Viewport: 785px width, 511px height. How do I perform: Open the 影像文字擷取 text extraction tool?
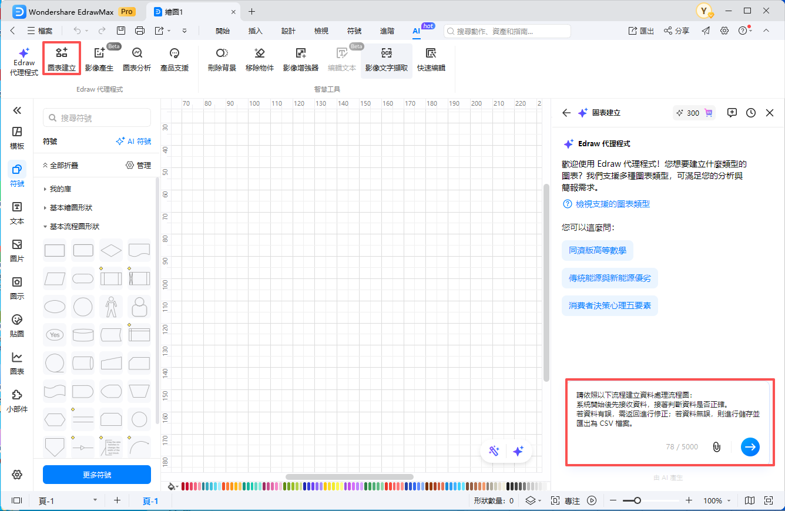click(x=386, y=58)
